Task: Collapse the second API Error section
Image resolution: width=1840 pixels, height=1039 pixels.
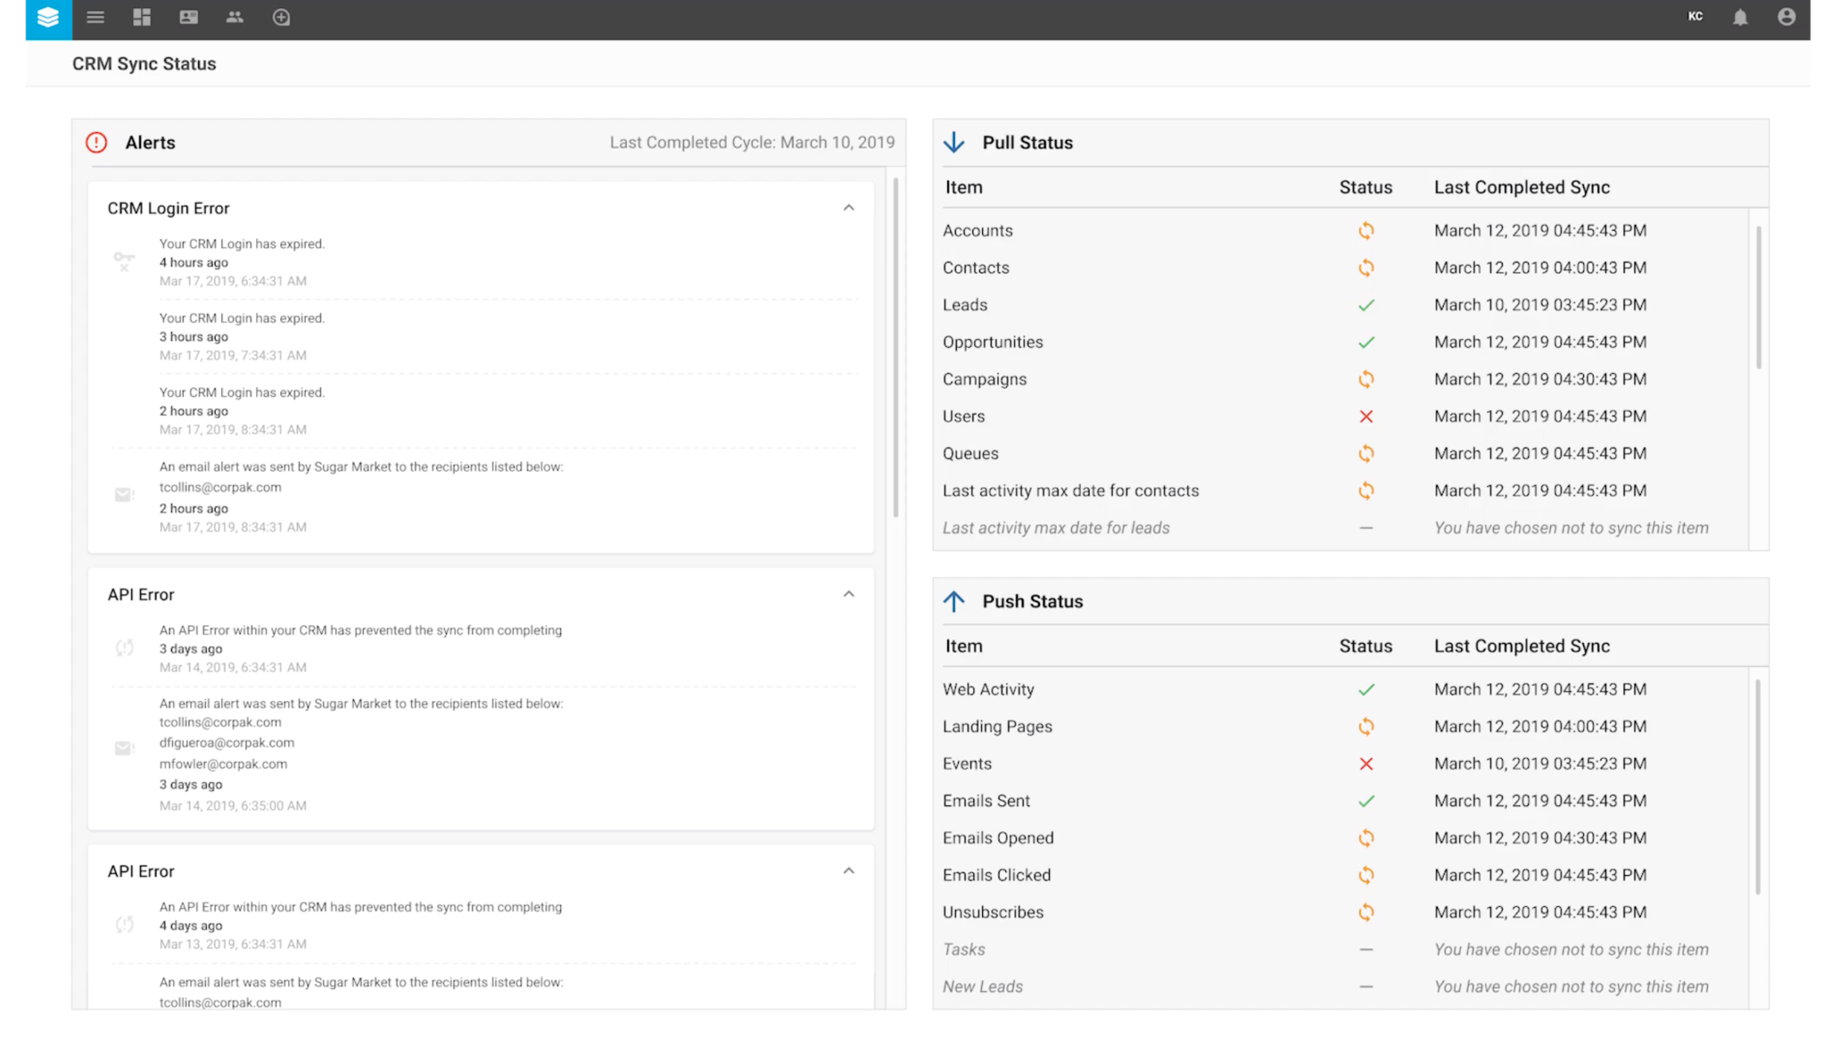Action: [x=849, y=871]
